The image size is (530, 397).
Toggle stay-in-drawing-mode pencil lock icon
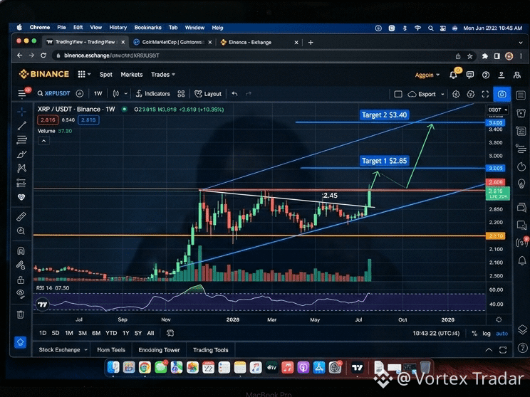[x=21, y=265]
